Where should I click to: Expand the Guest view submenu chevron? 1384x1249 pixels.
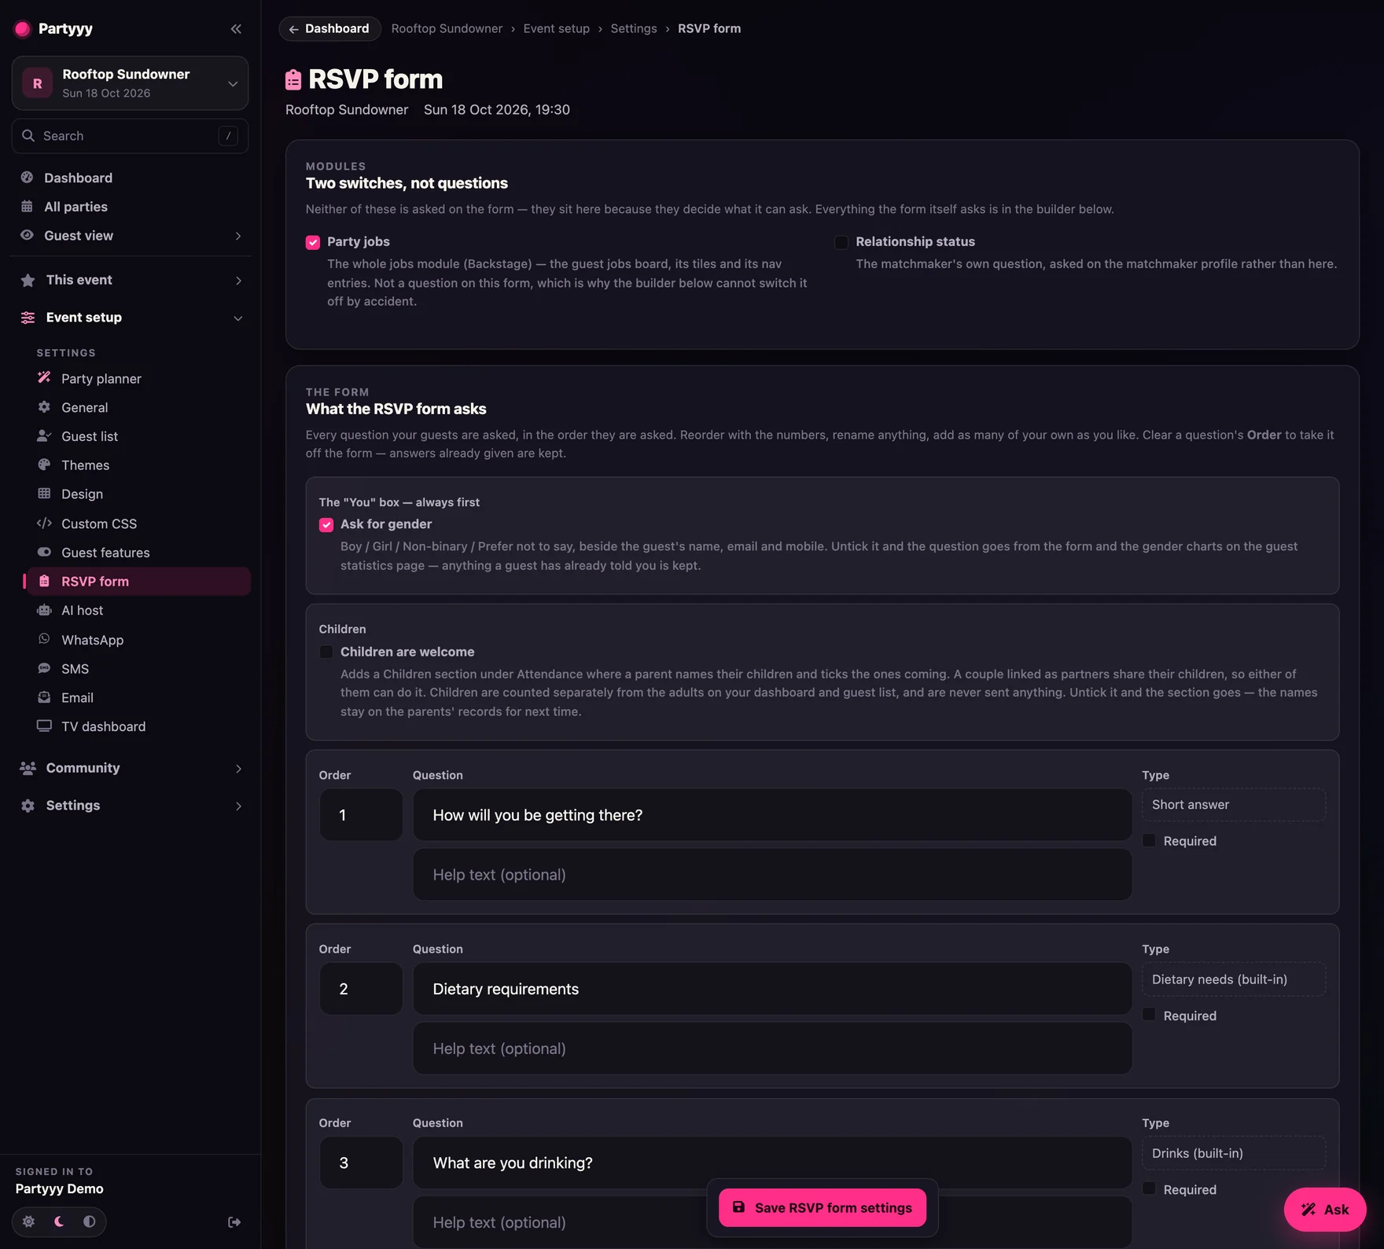click(x=238, y=236)
